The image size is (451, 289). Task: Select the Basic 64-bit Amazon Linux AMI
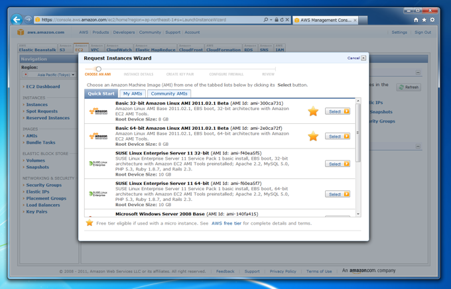[338, 137]
